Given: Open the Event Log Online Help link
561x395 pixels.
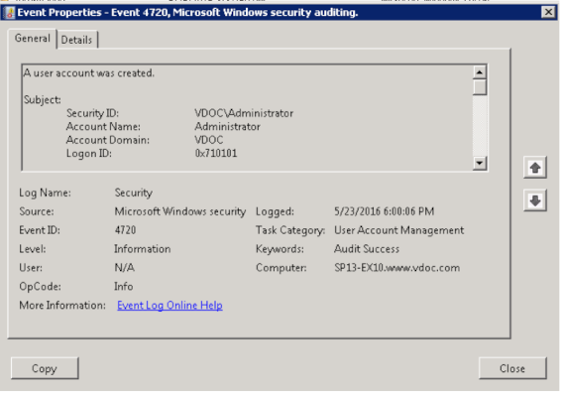Looking at the screenshot, I should [x=169, y=305].
